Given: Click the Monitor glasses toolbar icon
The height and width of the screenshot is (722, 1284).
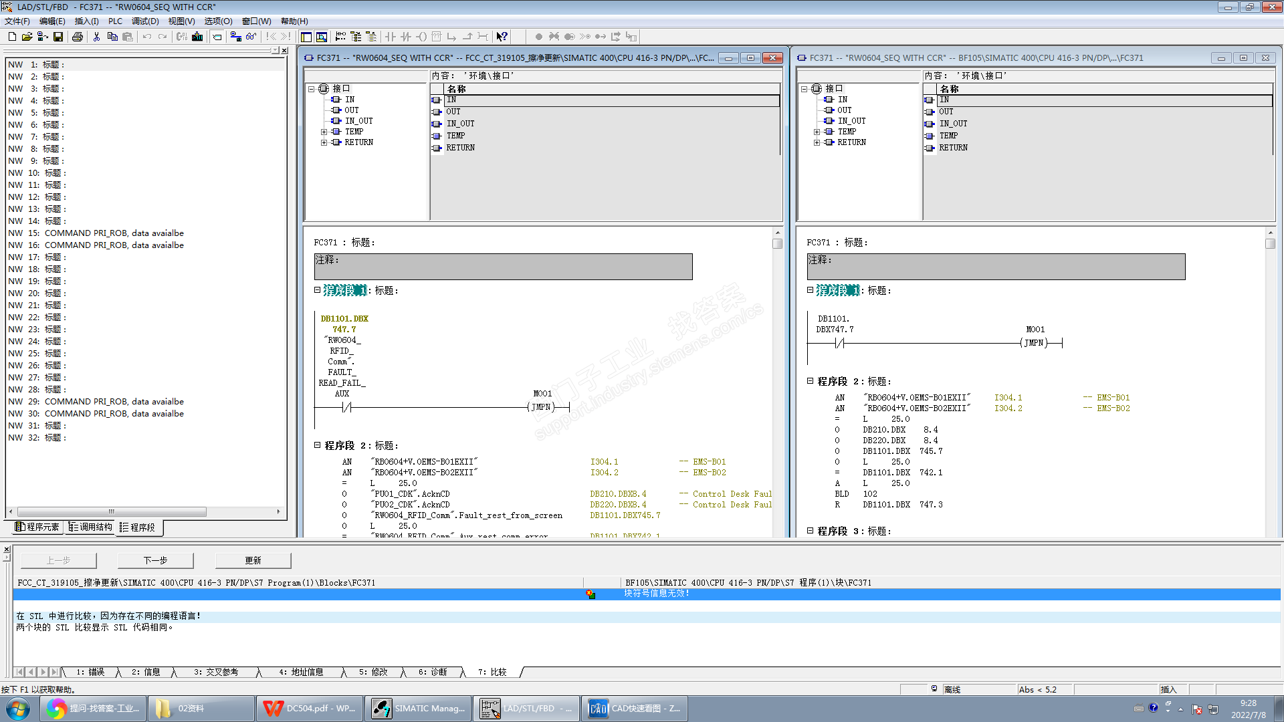Looking at the screenshot, I should 251,37.
